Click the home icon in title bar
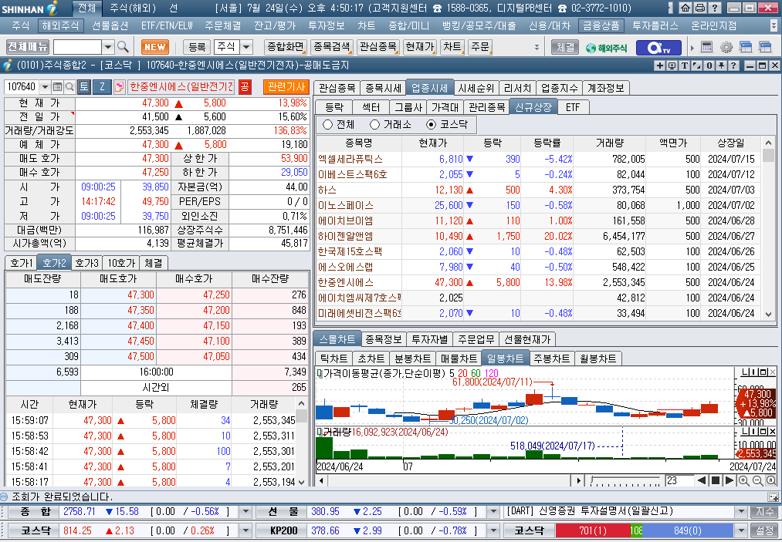This screenshot has height=542, width=782. (686, 8)
